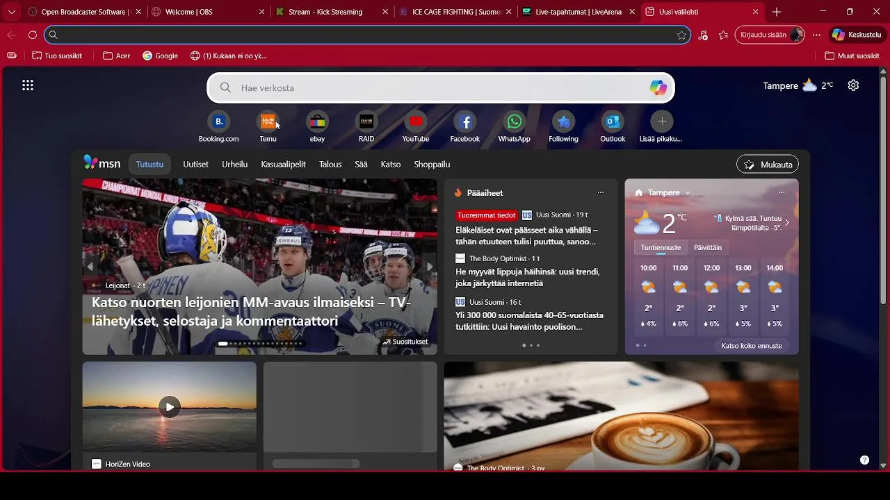The height and width of the screenshot is (500, 890).
Task: Open Yli 300 000 suomalaista headline
Action: 529,321
